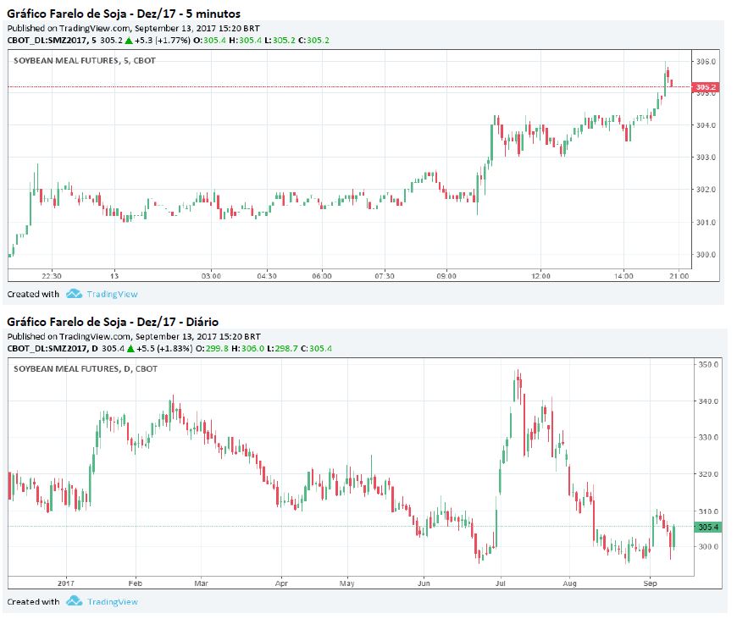Click the 2017 label on the daily axis
Screen dimensions: 737x619
(67, 583)
